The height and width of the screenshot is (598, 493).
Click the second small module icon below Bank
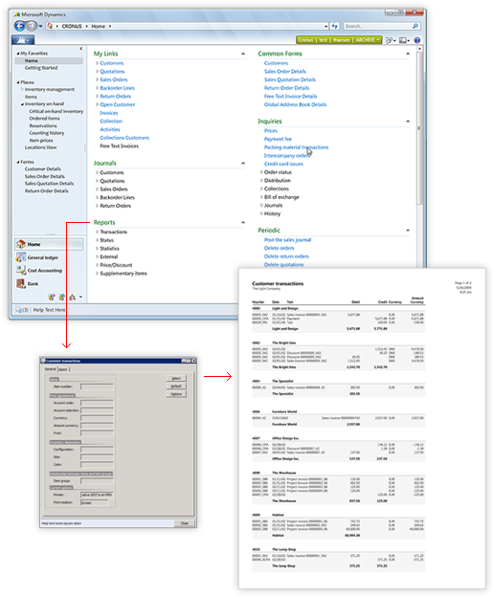point(62,297)
